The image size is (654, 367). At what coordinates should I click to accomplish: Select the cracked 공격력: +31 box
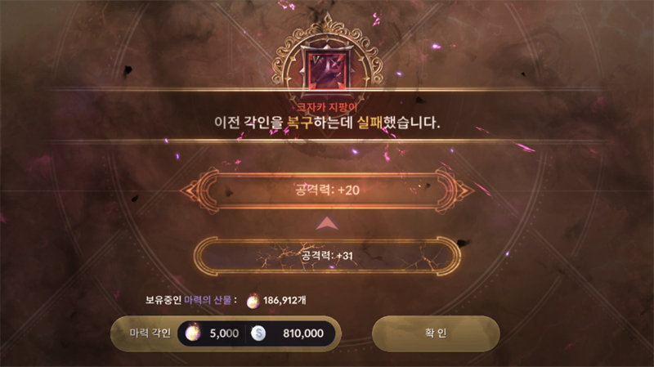327,256
